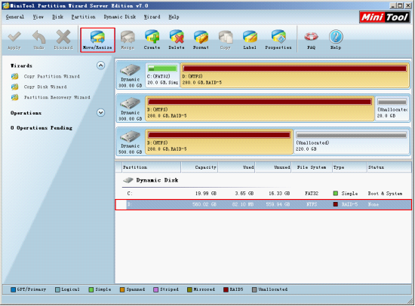Click the Help question-mark toolbar icon
The width and height of the screenshot is (415, 306).
click(x=336, y=37)
